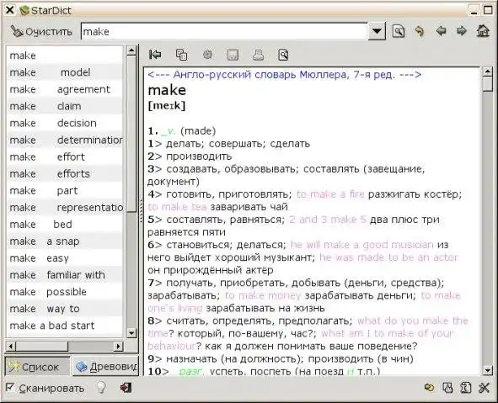
Task: Open dictionary management icon at bottom
Action: [x=447, y=388]
